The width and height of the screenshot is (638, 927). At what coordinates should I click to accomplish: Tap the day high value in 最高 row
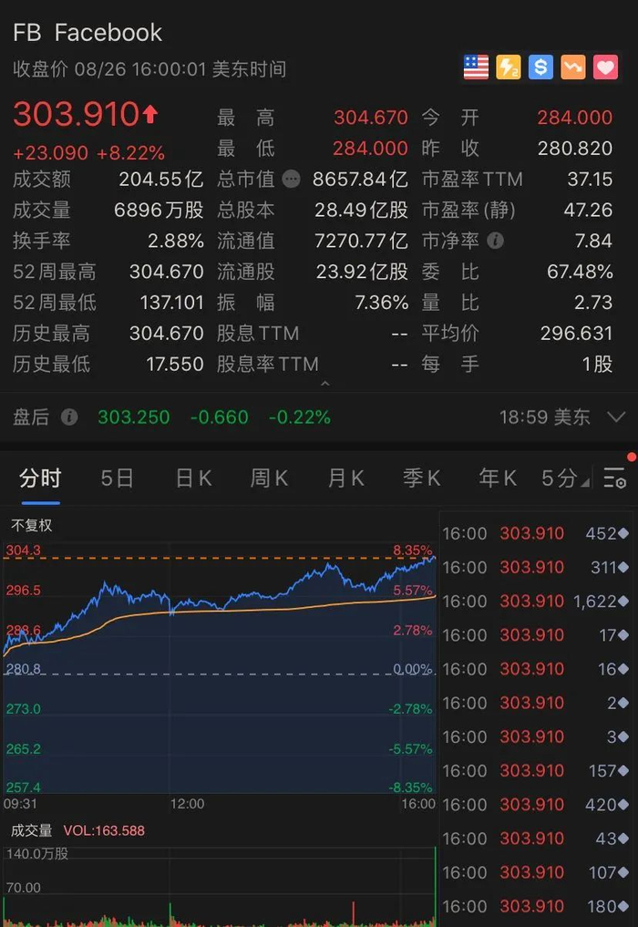(371, 118)
